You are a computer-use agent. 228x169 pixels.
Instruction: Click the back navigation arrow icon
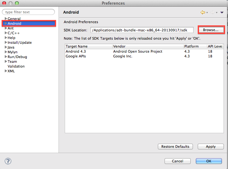click(203, 12)
